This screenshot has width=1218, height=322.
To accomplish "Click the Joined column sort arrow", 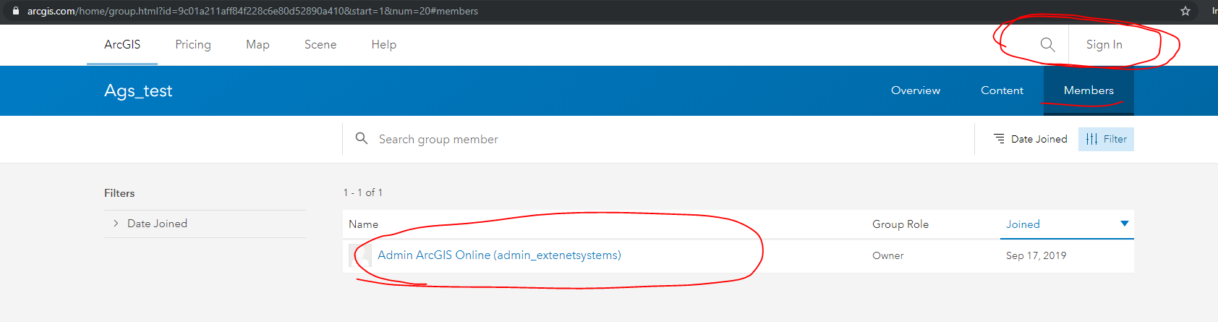I will [x=1124, y=224].
